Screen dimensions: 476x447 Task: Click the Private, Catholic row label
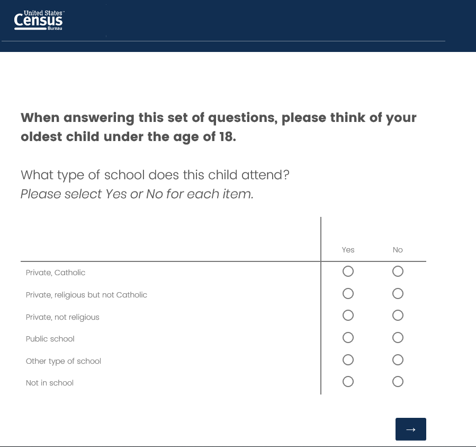click(x=56, y=273)
